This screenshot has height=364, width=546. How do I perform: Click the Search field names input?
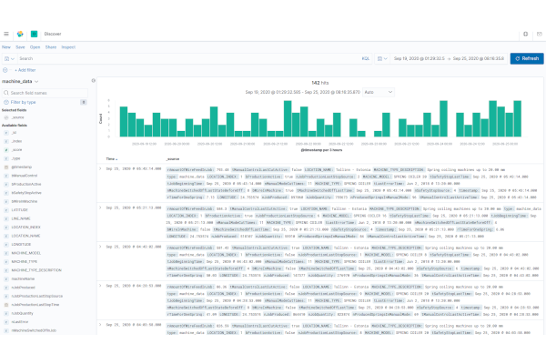point(45,93)
